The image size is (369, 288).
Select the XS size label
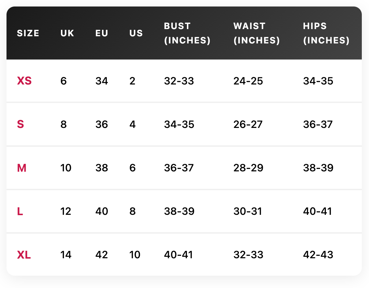pyautogui.click(x=24, y=81)
